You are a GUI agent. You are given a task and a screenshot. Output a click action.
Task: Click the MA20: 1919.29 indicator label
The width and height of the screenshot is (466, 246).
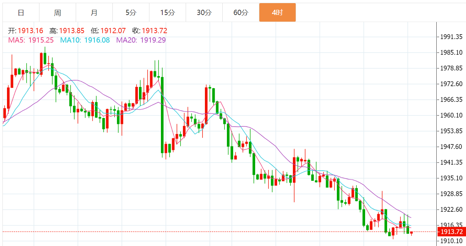pyautogui.click(x=141, y=40)
